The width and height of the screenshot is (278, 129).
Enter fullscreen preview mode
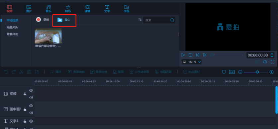point(272,62)
